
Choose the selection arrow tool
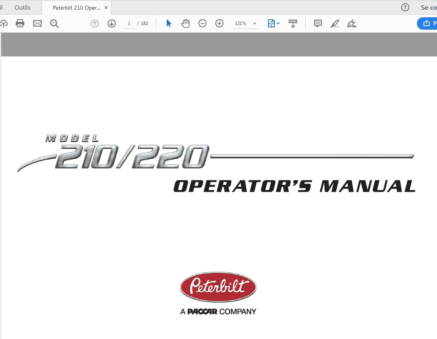click(169, 23)
